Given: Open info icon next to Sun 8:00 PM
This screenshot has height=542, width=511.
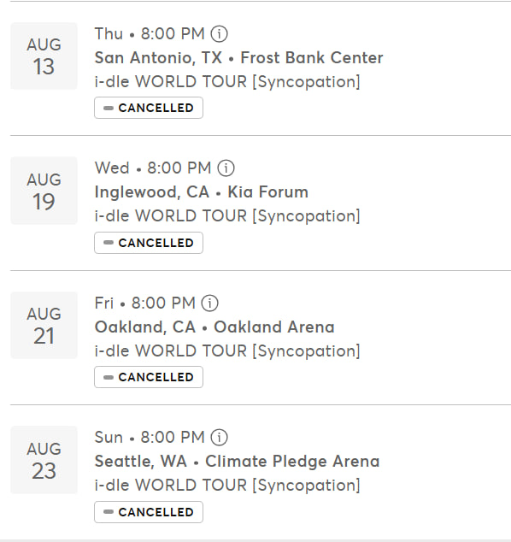Looking at the screenshot, I should (219, 437).
